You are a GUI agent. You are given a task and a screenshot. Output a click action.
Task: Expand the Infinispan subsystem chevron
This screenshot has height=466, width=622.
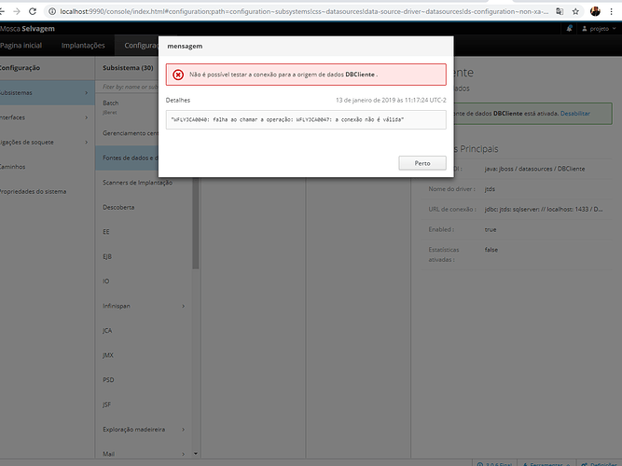click(x=184, y=307)
